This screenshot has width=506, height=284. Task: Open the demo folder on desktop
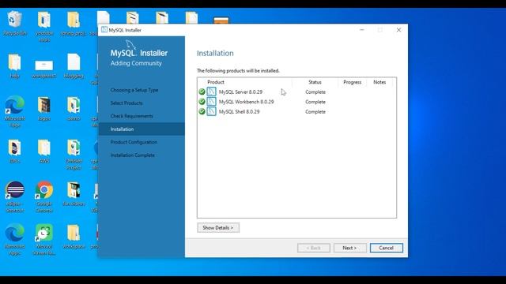coord(74,109)
